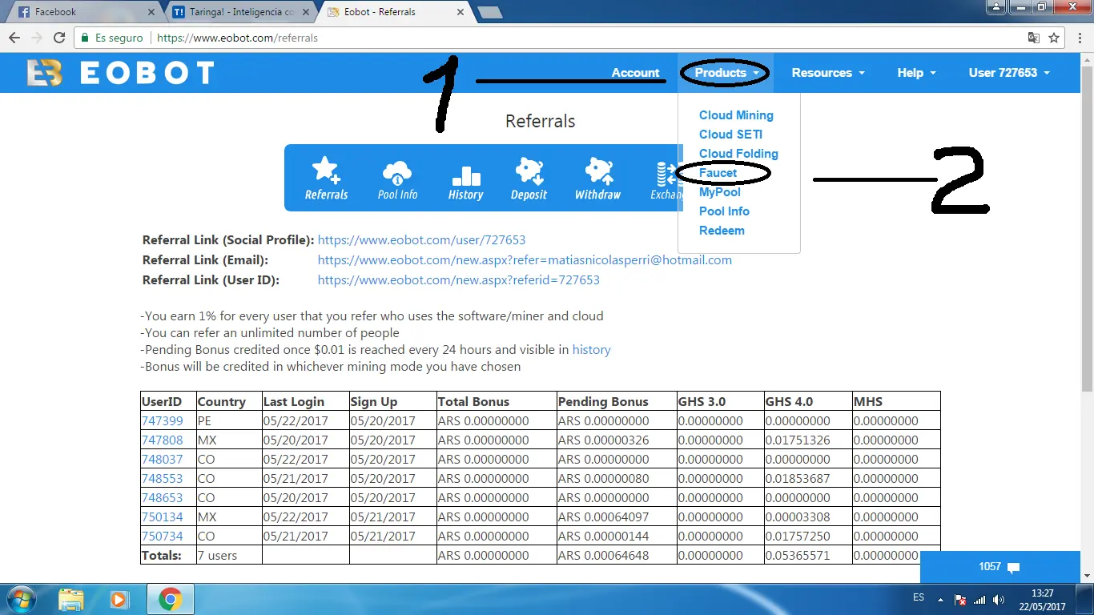The width and height of the screenshot is (1094, 615).
Task: Close the Facebook tab
Action: coord(152,12)
